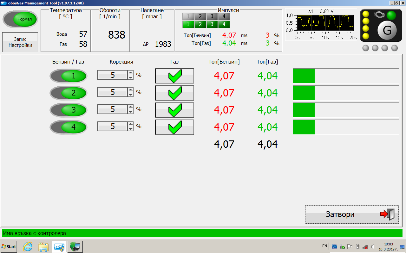Toggle the Нормал mode switch

point(21,19)
